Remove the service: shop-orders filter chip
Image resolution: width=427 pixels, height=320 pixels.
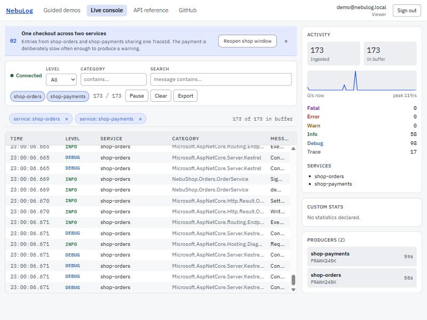click(66, 119)
